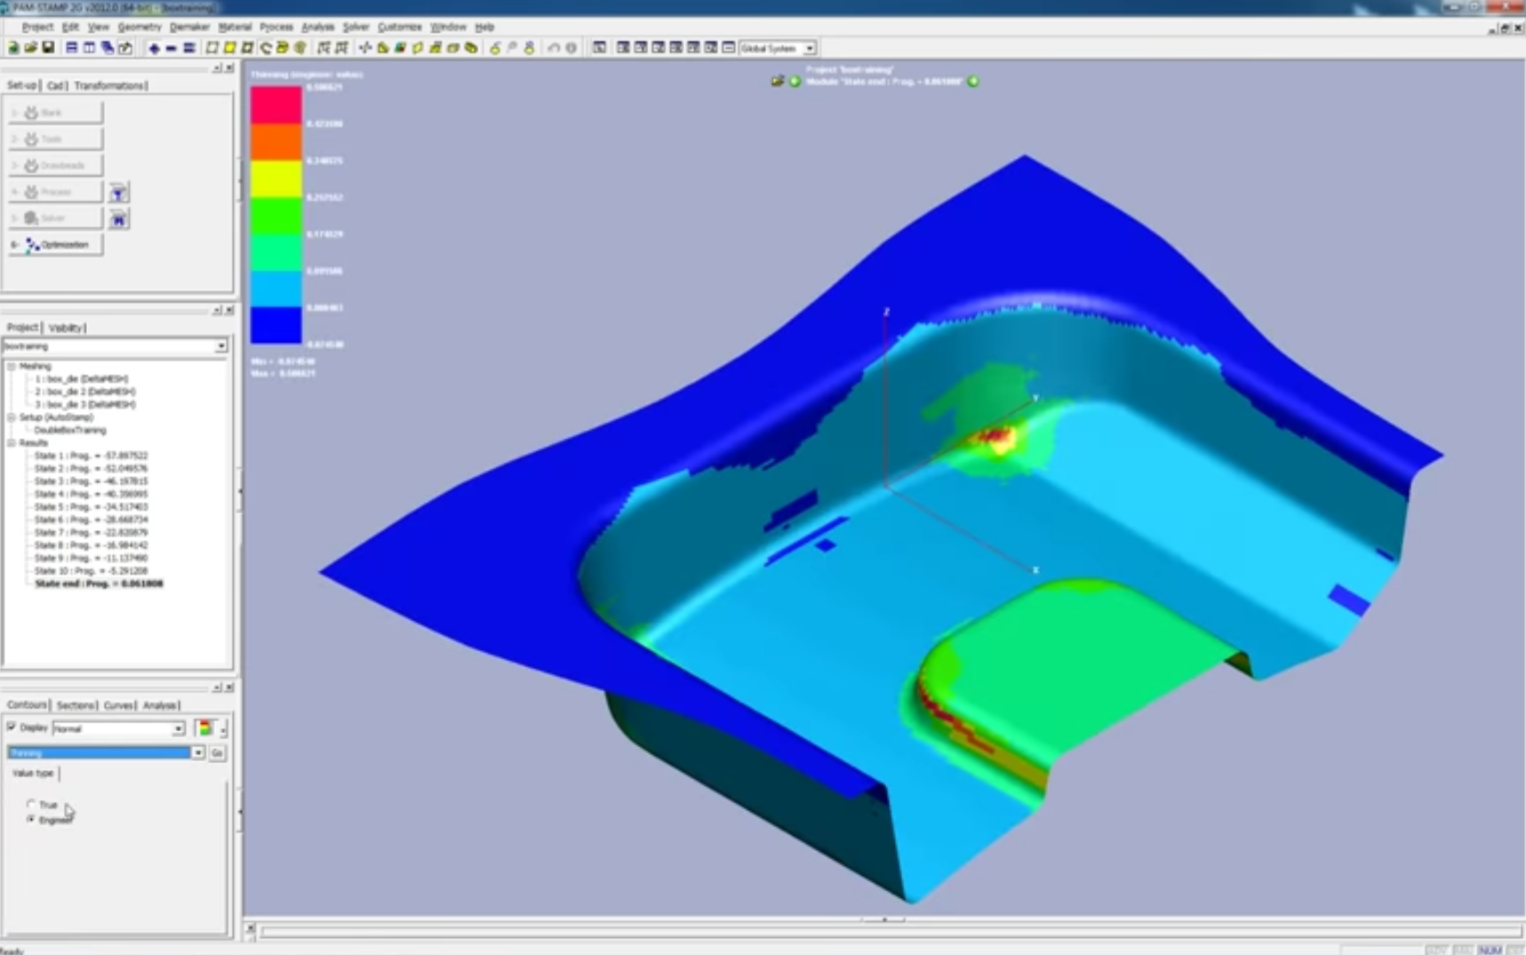This screenshot has height=955, width=1526.
Task: Click the Optimization step button
Action: tap(56, 245)
